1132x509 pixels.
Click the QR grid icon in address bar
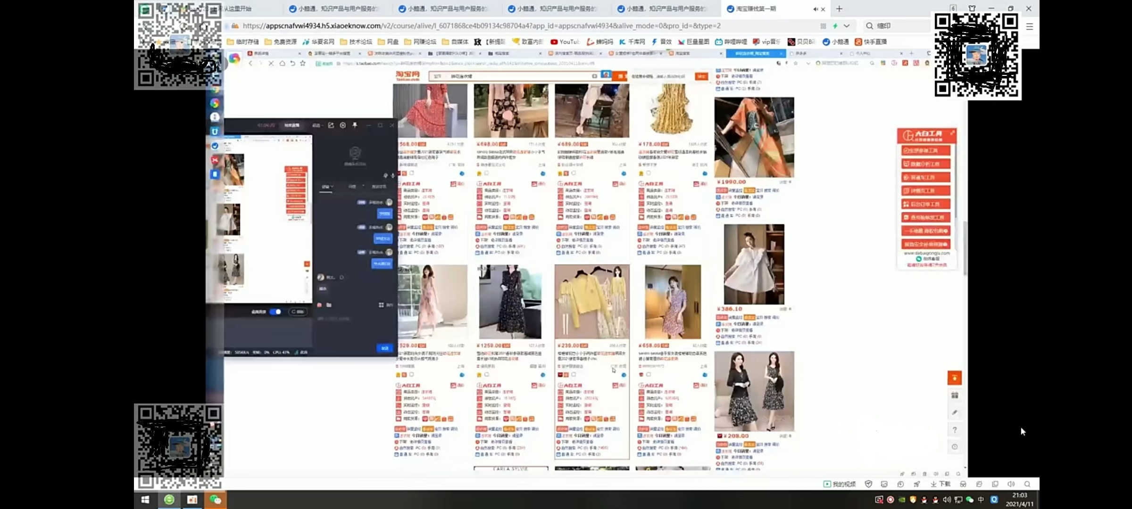(824, 26)
